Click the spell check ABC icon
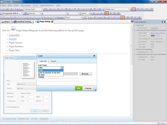 95,9
